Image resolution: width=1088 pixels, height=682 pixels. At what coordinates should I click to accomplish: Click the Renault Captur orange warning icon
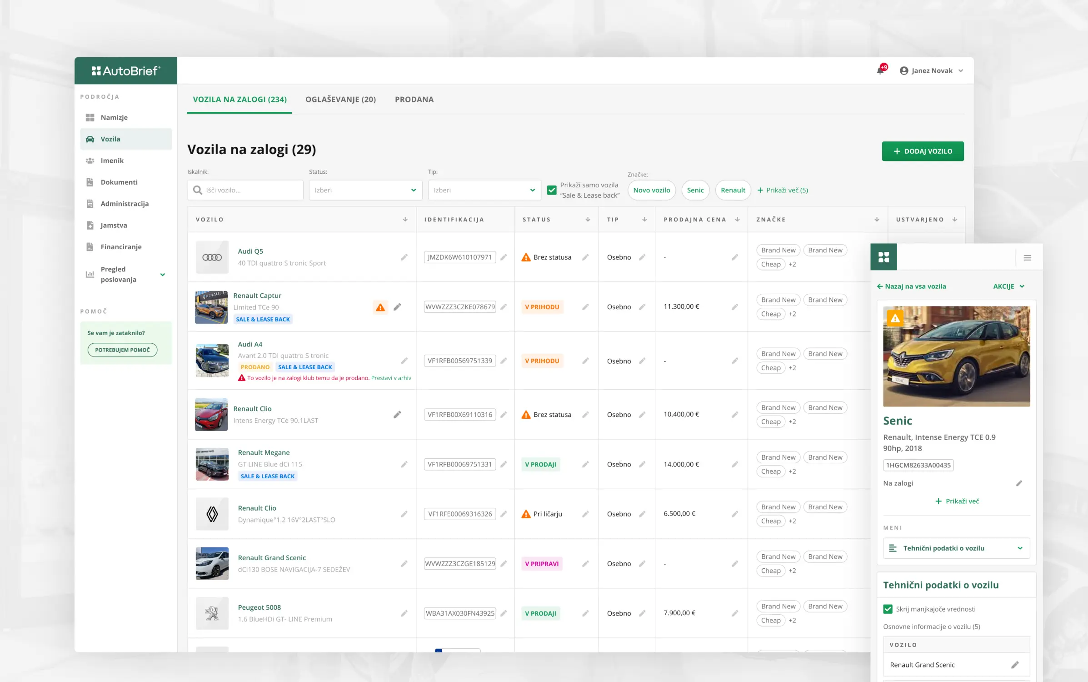pyautogui.click(x=380, y=307)
